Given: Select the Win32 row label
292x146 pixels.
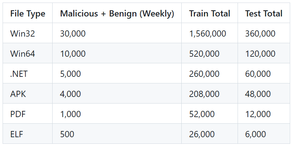Looking at the screenshot, I should pos(22,34).
